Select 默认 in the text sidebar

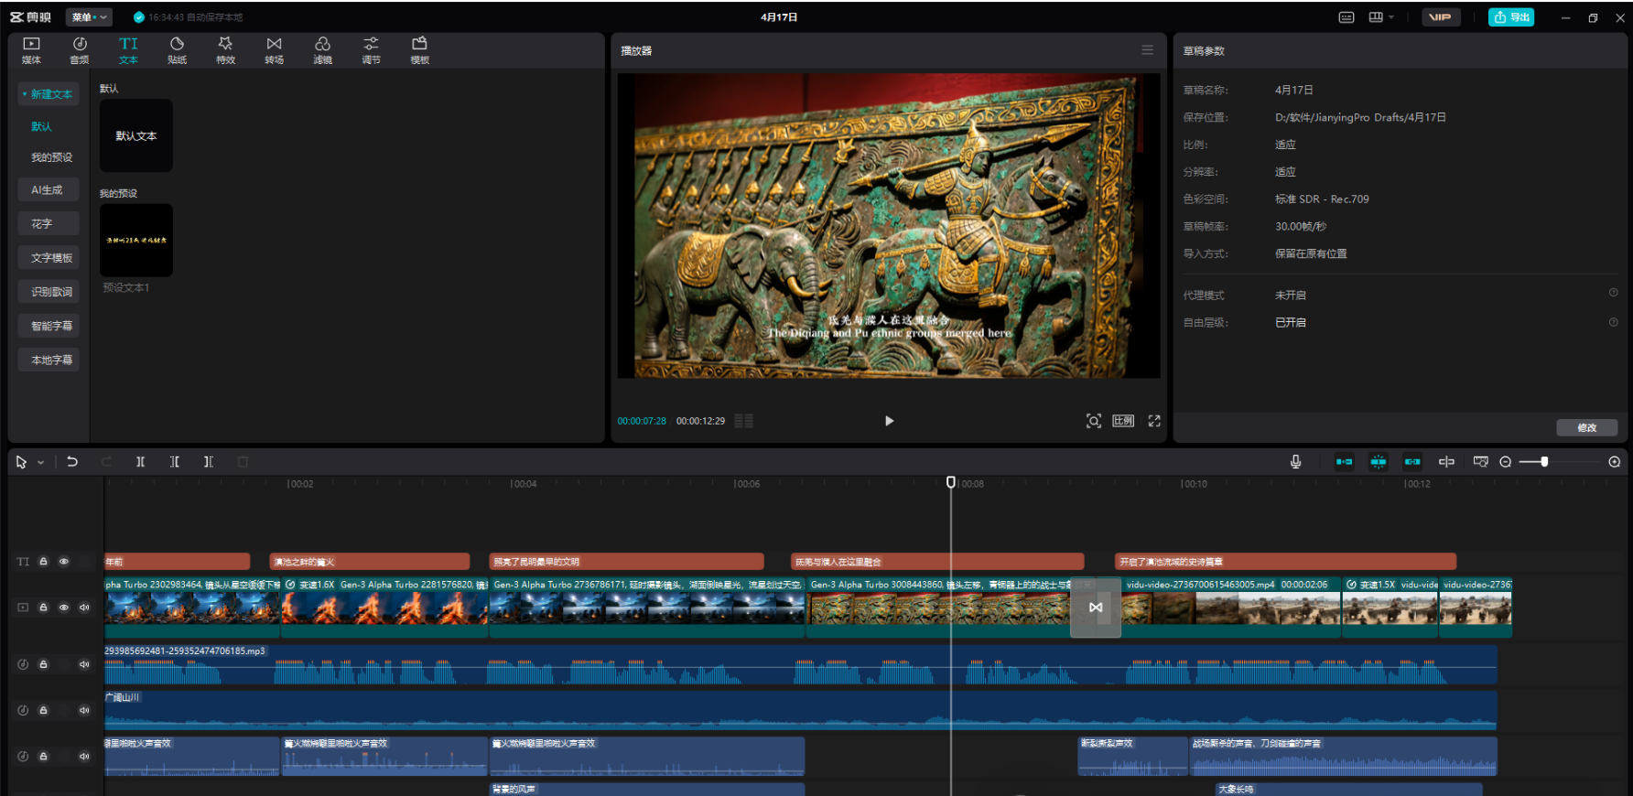[41, 126]
